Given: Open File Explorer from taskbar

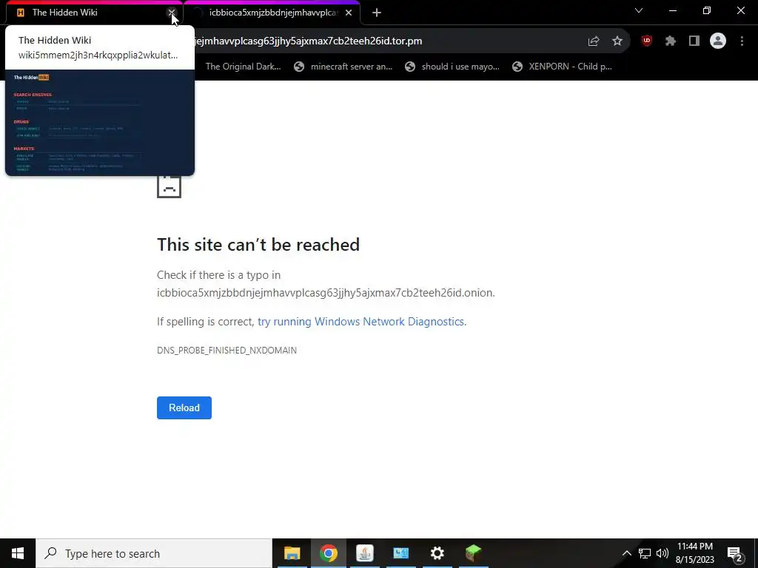Looking at the screenshot, I should [292, 553].
